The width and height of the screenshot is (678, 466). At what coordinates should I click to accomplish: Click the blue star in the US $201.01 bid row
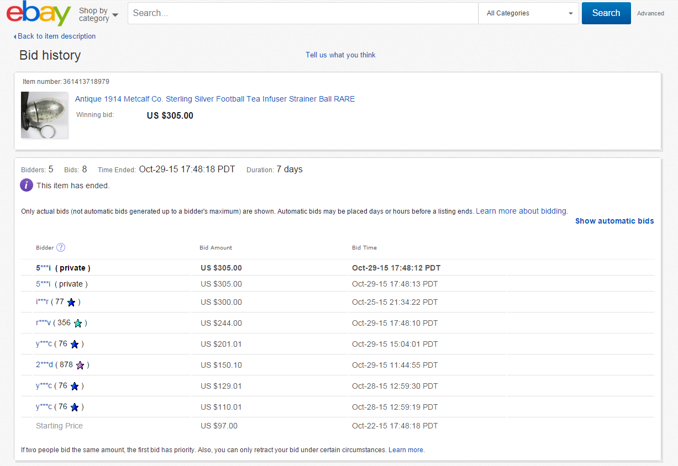pos(75,345)
